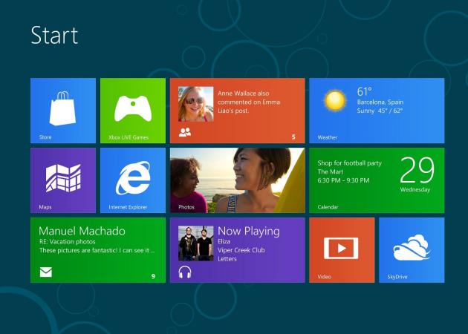Click the Now Playing heading

click(x=248, y=231)
